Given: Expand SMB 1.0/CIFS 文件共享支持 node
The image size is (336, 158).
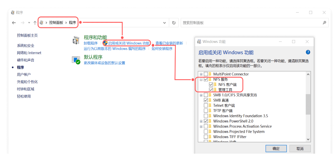Looking at the screenshot, I should coord(201,95).
